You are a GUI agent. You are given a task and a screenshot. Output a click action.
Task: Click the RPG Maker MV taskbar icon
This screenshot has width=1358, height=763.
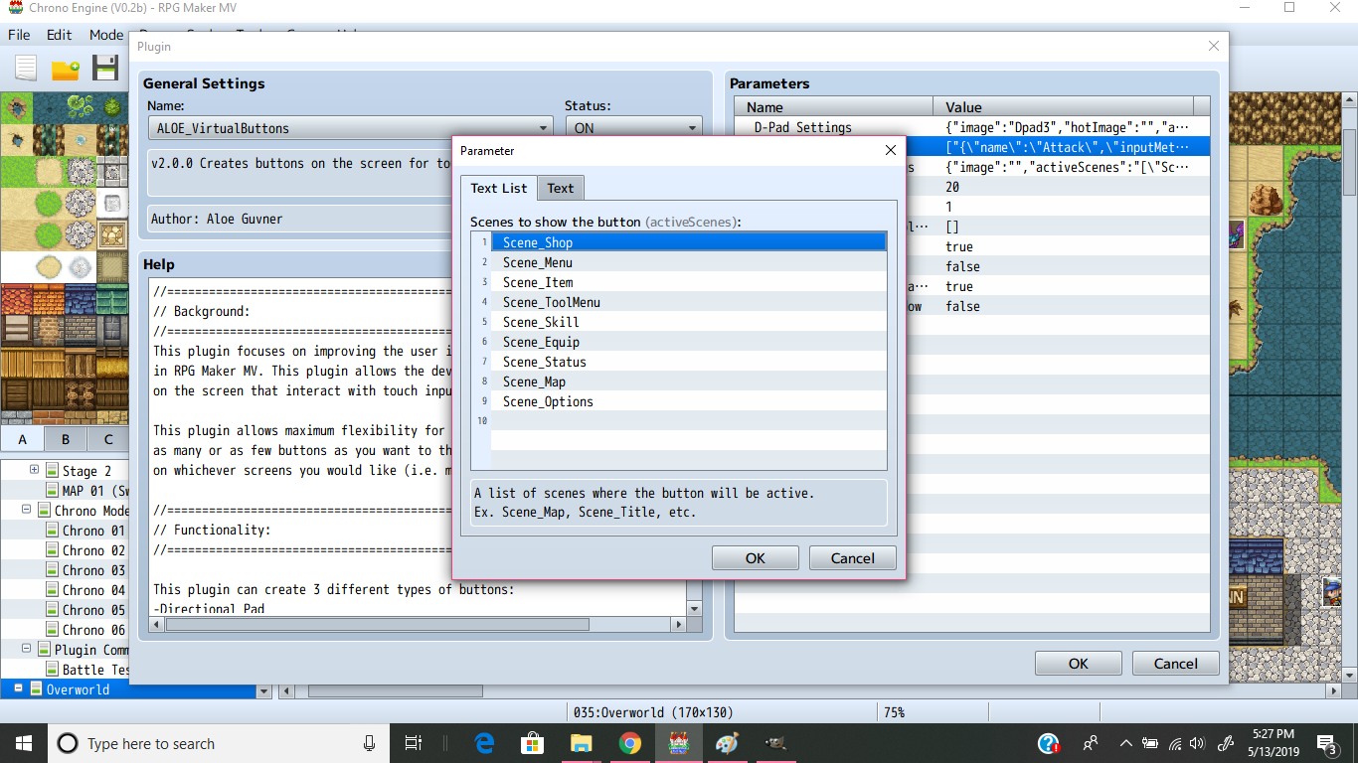coord(679,743)
